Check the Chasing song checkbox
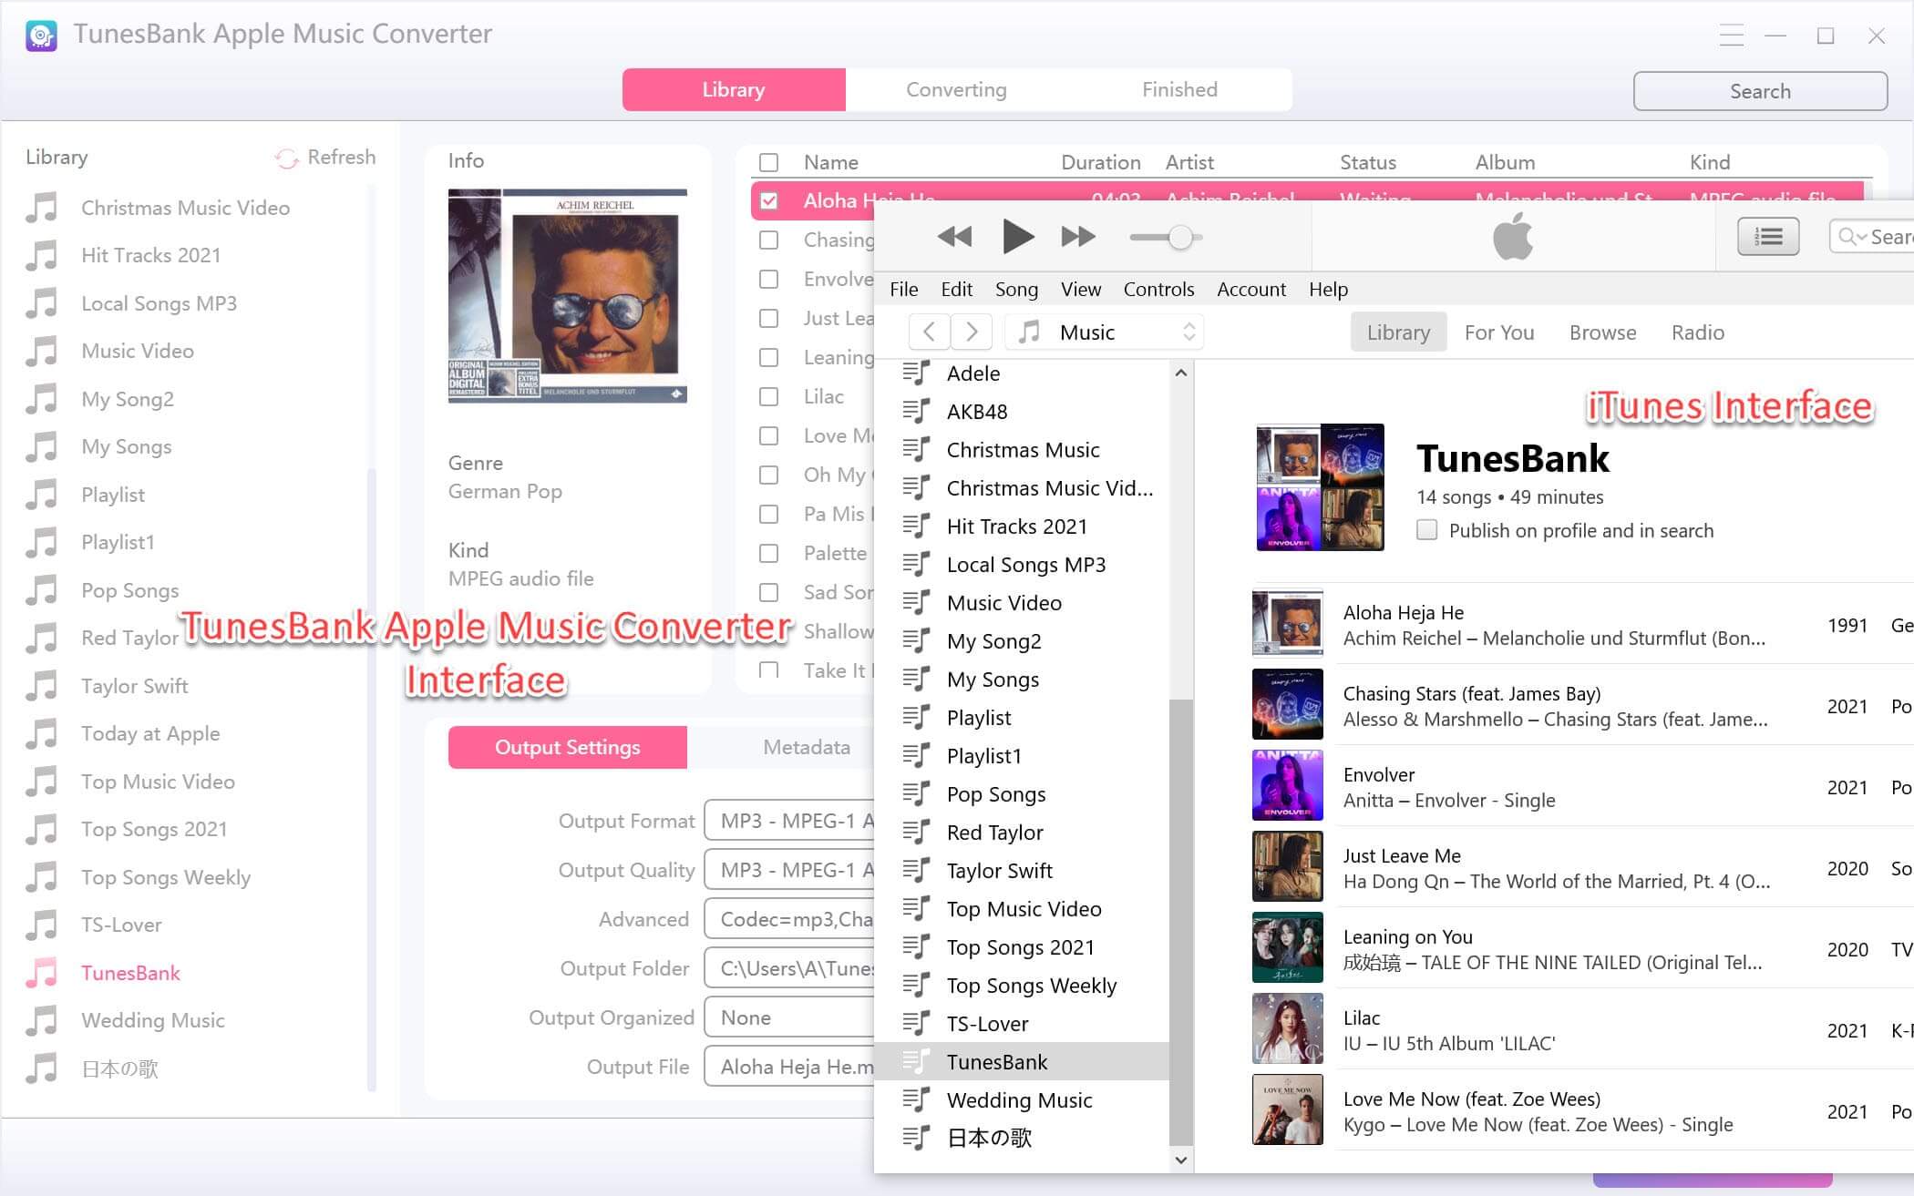This screenshot has height=1196, width=1914. (x=769, y=240)
